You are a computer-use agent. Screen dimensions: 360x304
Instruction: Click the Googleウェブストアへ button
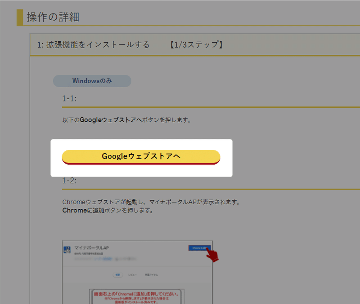(x=141, y=157)
